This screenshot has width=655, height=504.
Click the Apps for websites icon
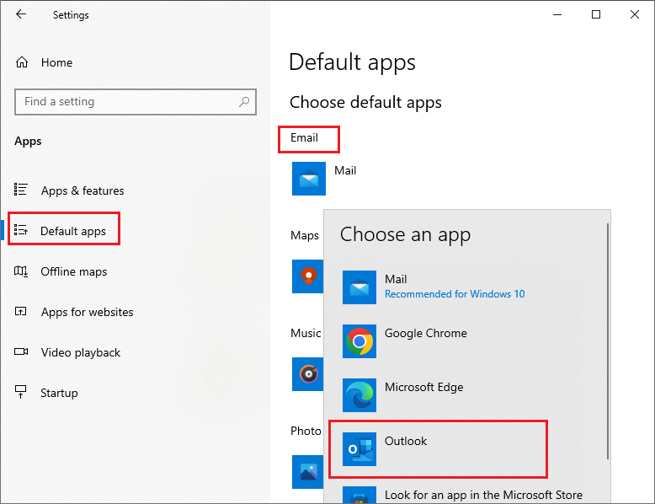pyautogui.click(x=20, y=312)
